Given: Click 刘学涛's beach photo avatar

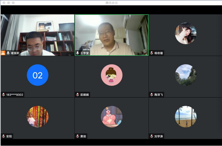Looking at the screenshot, I should pyautogui.click(x=186, y=117).
